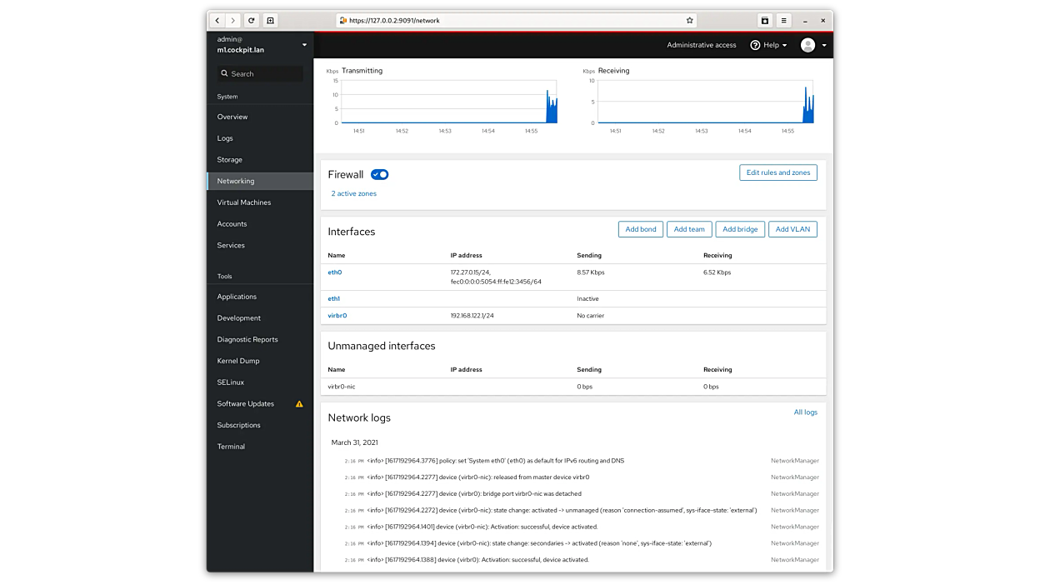The height and width of the screenshot is (585, 1040).
Task: Click into the sidebar Search field
Action: (262, 74)
